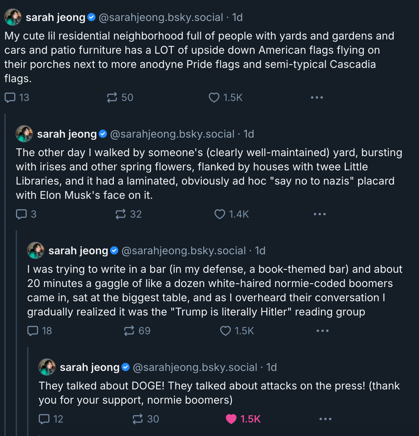This screenshot has width=419, height=436.
Task: Repost the book-themed bar reading group post
Action: [129, 331]
